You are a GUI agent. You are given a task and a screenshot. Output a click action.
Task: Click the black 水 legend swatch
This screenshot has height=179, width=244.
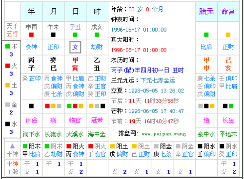click(x=7, y=124)
